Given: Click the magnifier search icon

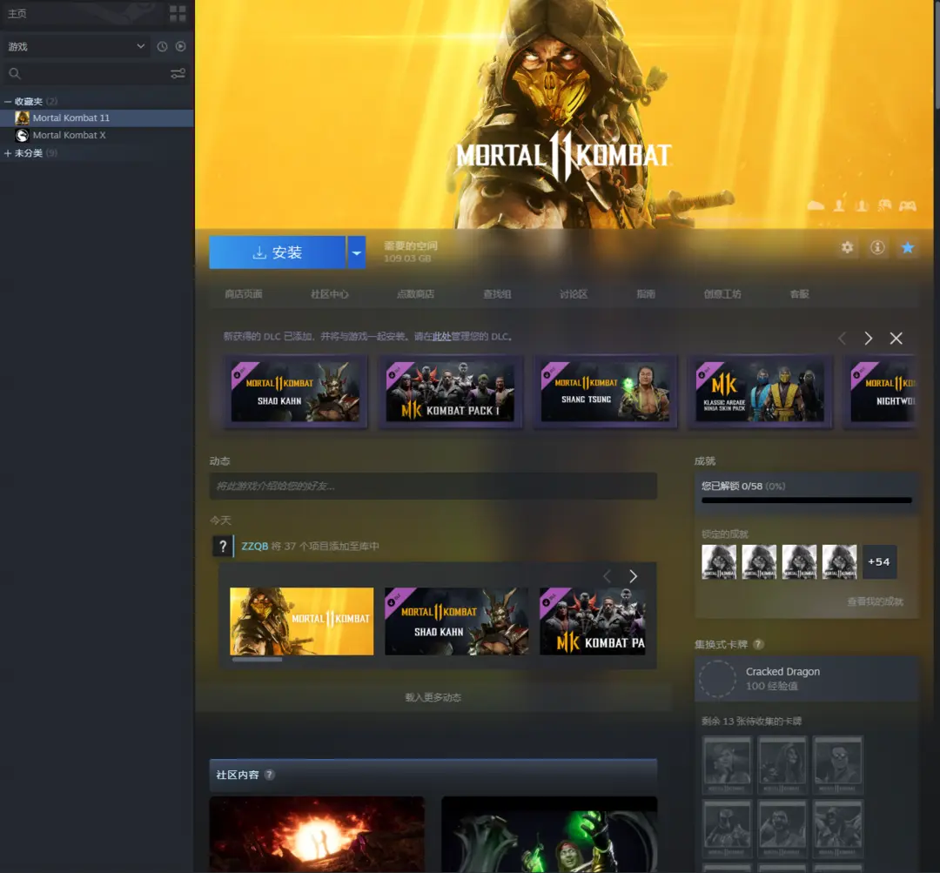Looking at the screenshot, I should click(x=15, y=74).
